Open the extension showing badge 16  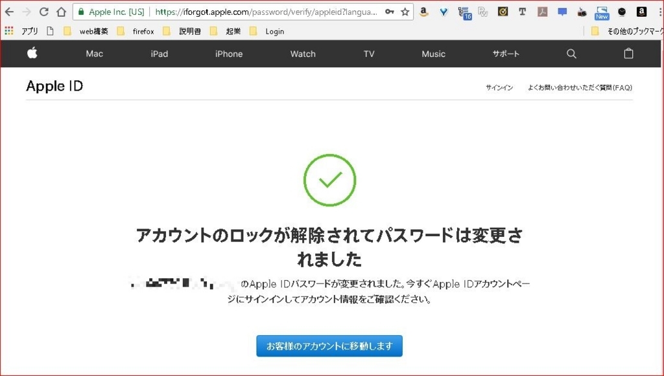(x=464, y=13)
